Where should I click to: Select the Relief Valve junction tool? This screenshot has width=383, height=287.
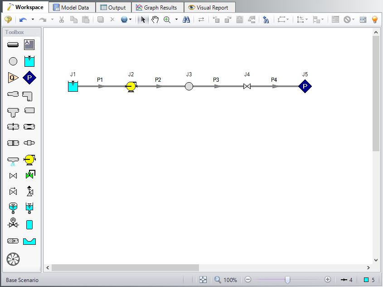pyautogui.click(x=29, y=191)
